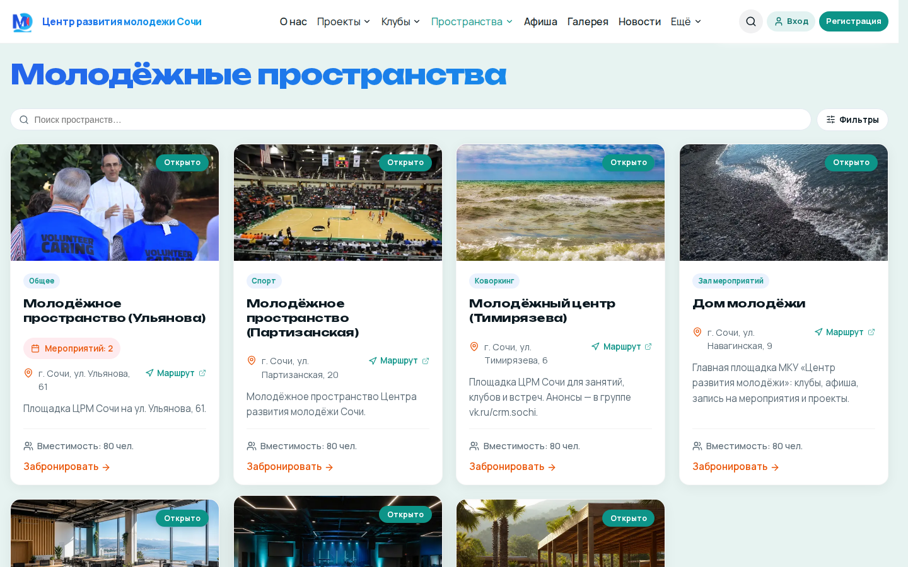This screenshot has height=567, width=908.
Task: Click Открыто badge on the basketball arena card
Action: pos(405,163)
